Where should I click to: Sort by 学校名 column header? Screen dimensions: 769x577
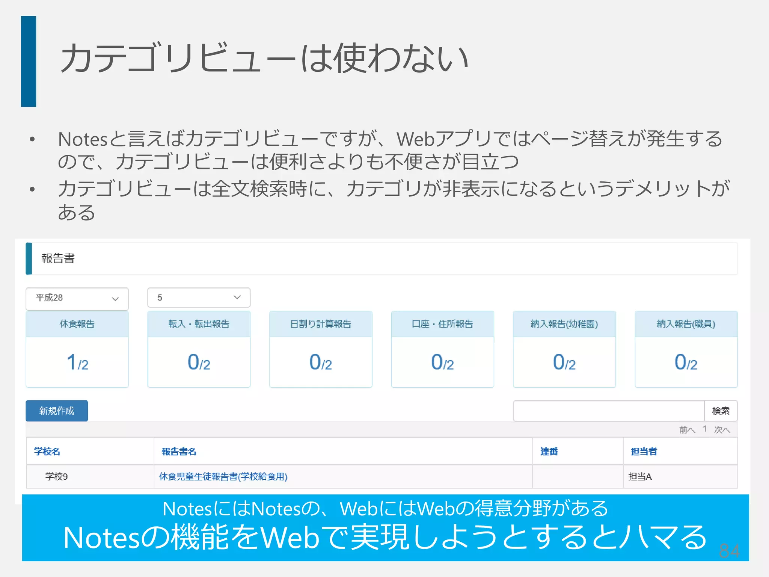point(47,451)
